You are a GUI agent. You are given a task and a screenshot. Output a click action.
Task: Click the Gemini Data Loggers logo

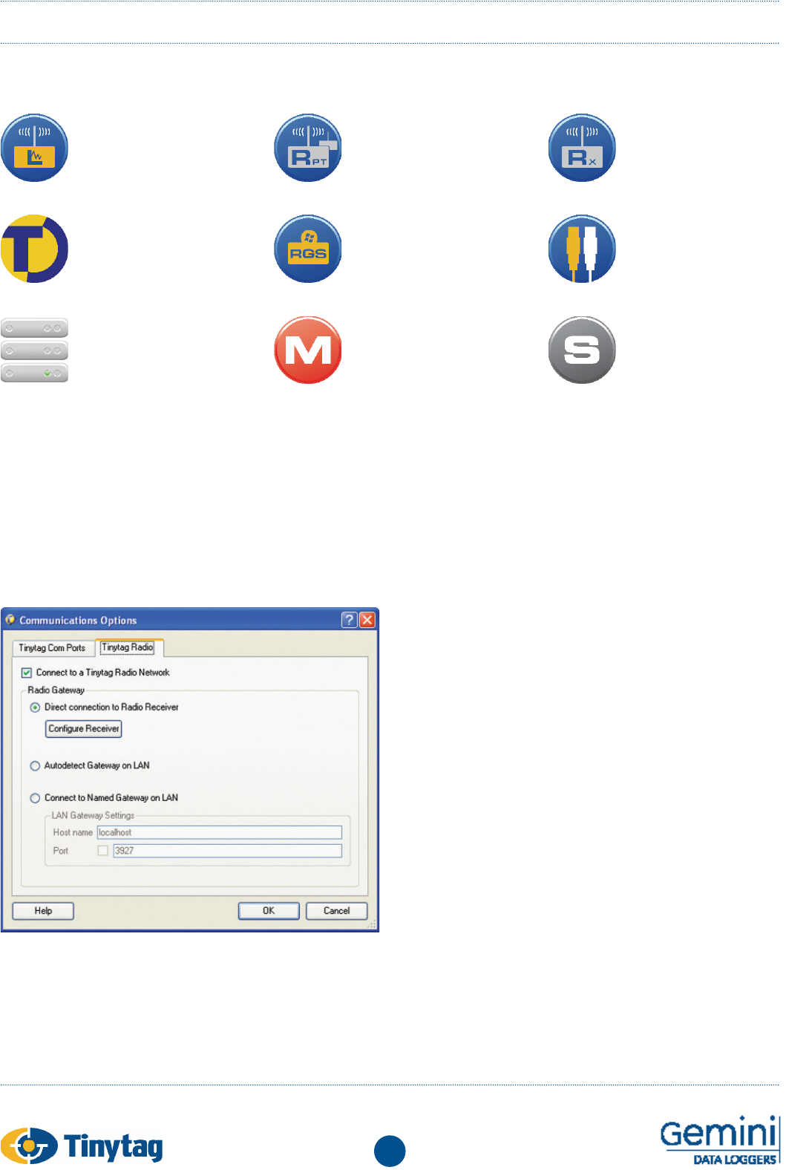click(719, 1140)
